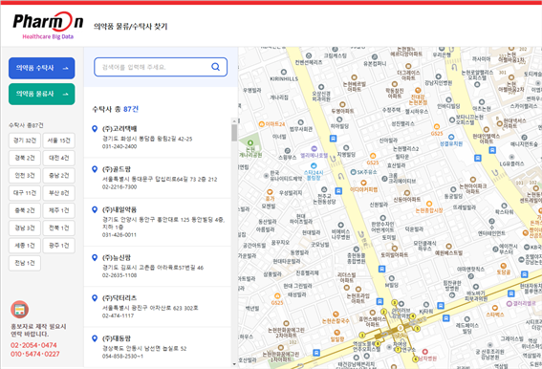The image size is (542, 369).
Task: Open the 의약품 수탁사 menu button
Action: pos(41,68)
